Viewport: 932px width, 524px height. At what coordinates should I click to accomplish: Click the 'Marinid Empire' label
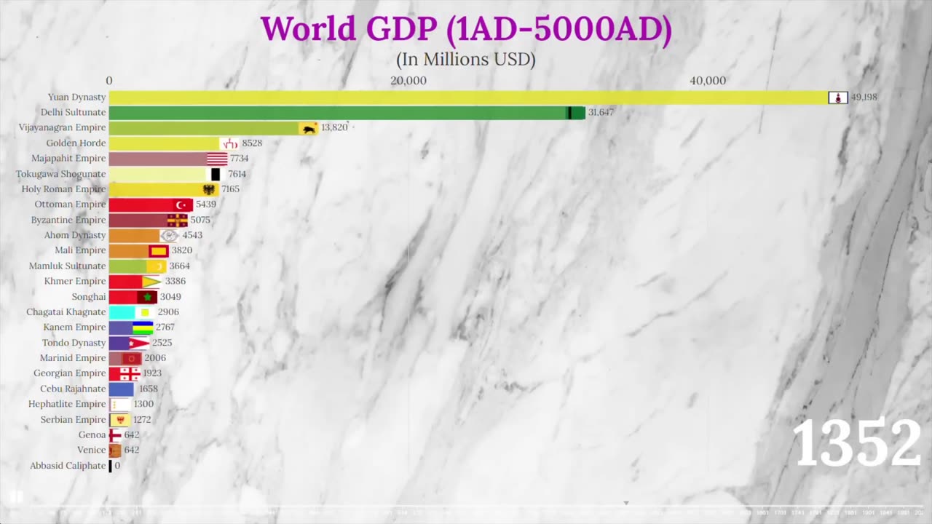coord(71,359)
